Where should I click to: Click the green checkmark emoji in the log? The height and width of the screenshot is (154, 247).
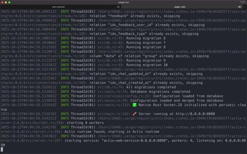pyautogui.click(x=134, y=105)
